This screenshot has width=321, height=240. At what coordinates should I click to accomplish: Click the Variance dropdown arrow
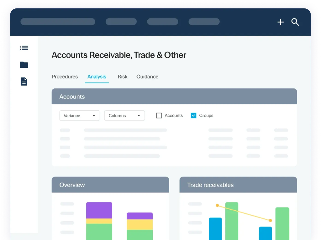(x=94, y=116)
